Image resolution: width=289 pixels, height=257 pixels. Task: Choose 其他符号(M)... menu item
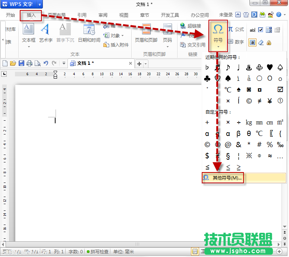(x=244, y=178)
